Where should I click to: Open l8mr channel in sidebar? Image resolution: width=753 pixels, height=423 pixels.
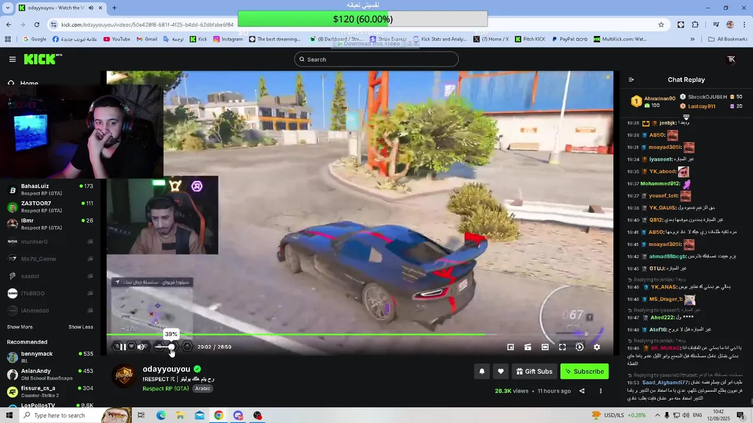(50, 224)
